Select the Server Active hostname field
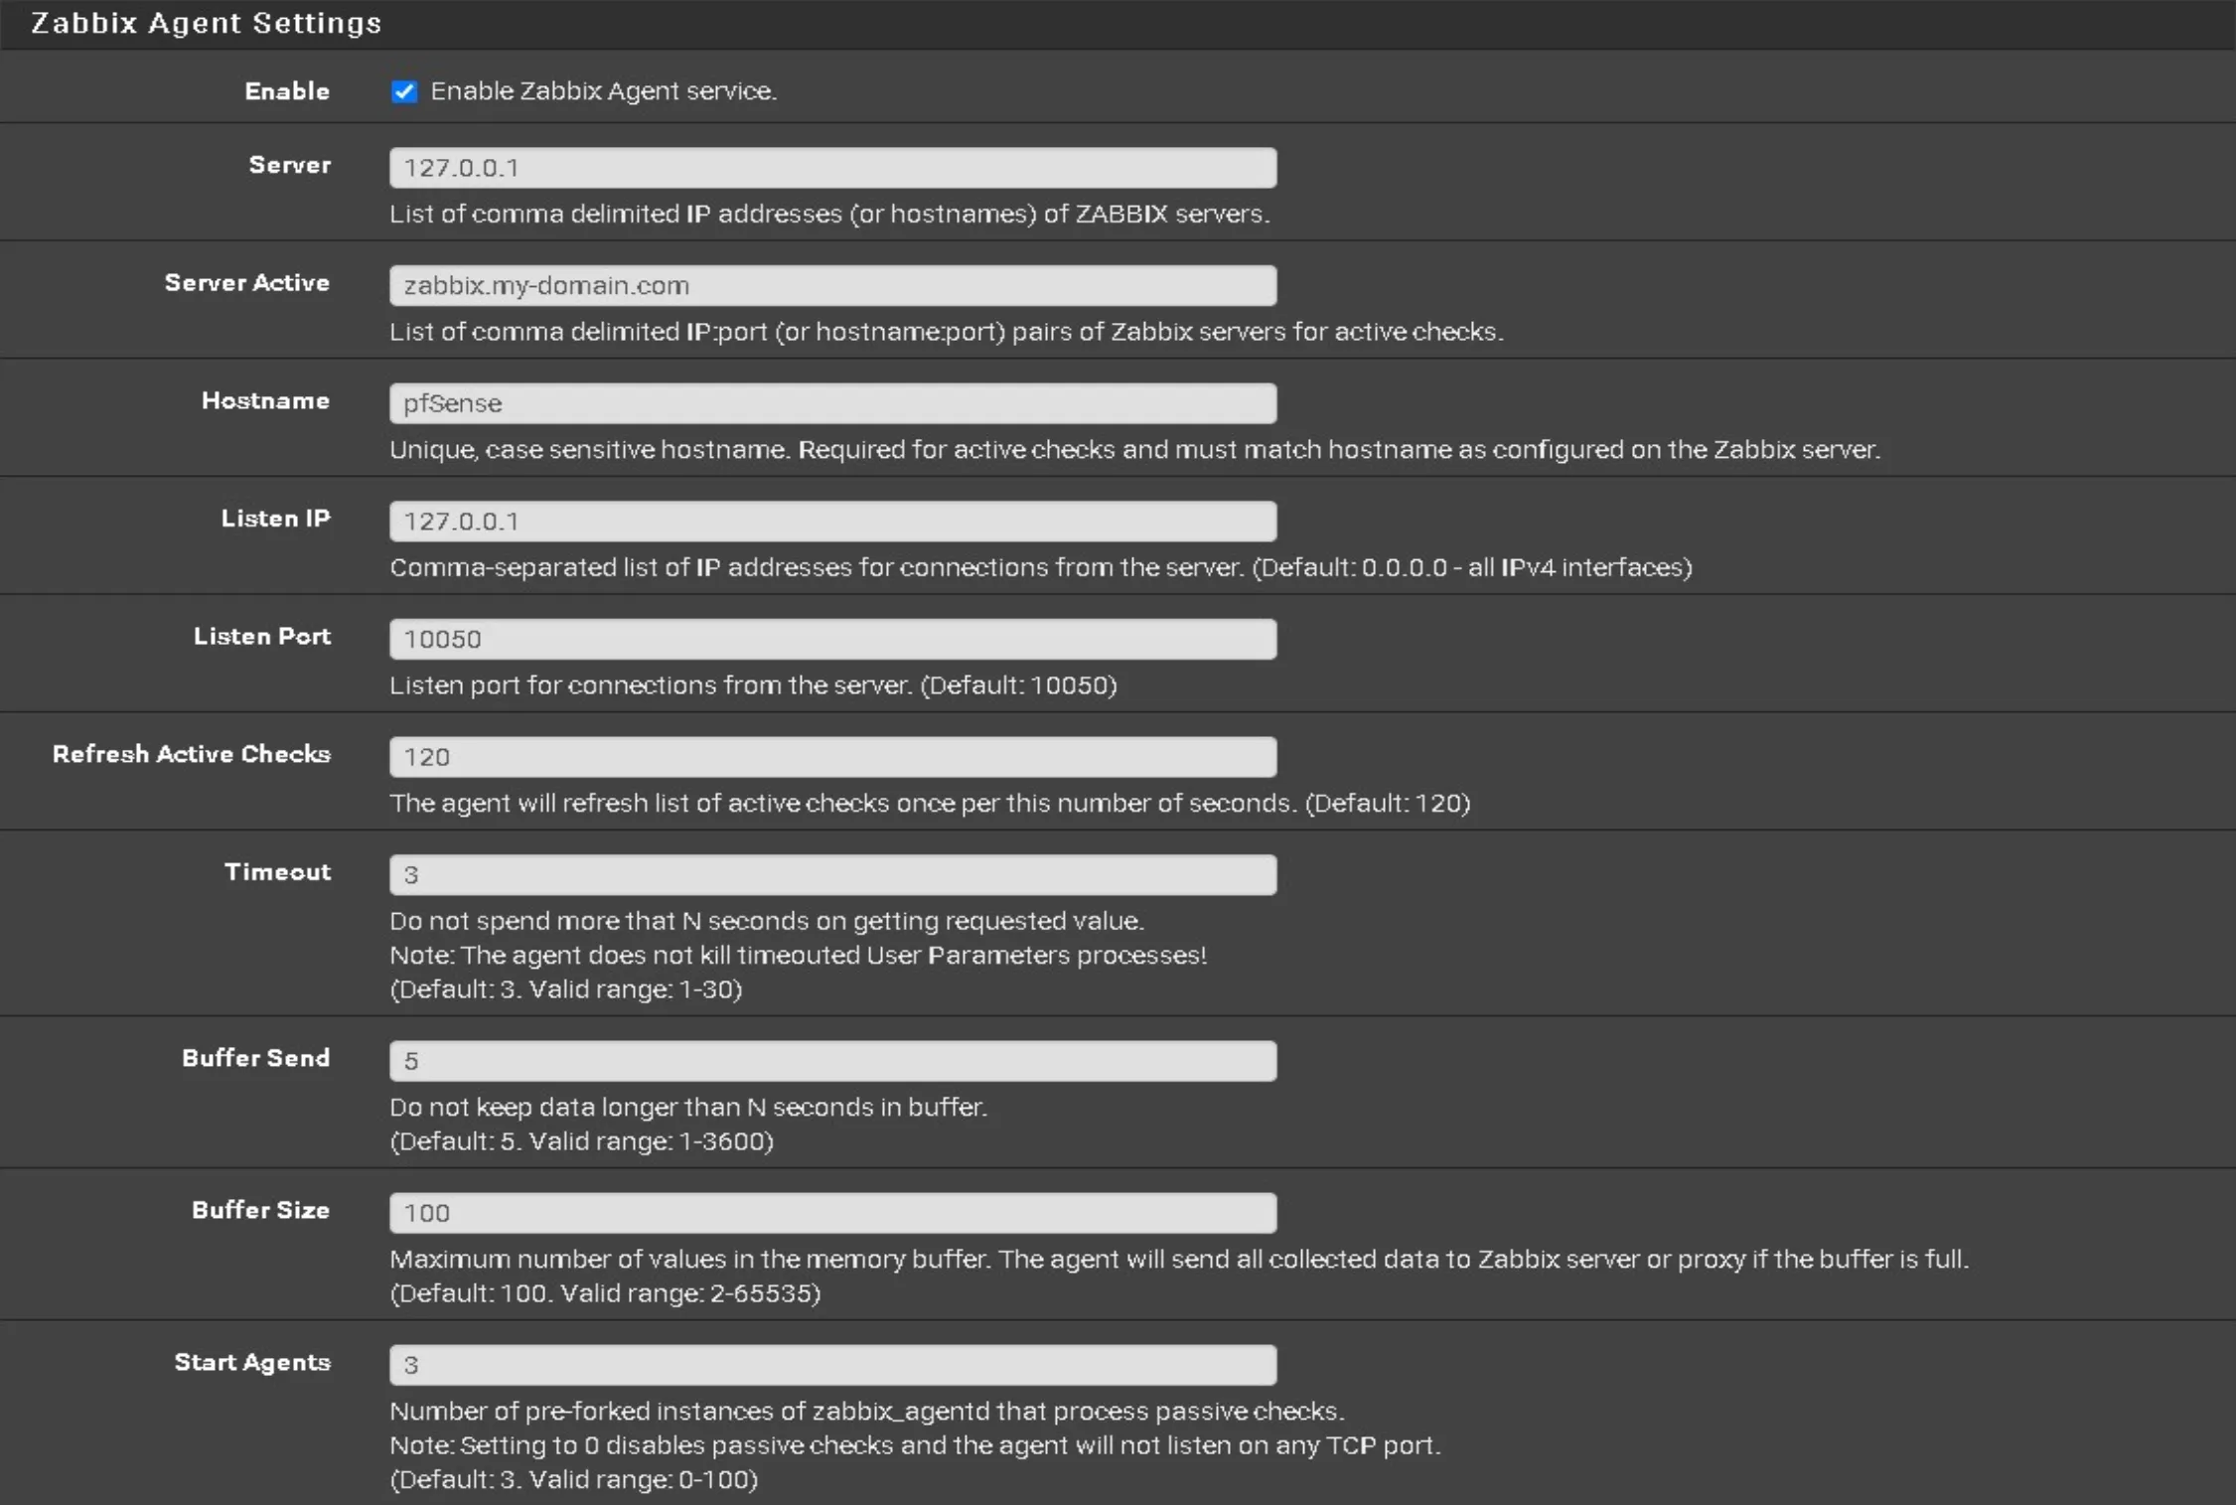 pos(832,285)
